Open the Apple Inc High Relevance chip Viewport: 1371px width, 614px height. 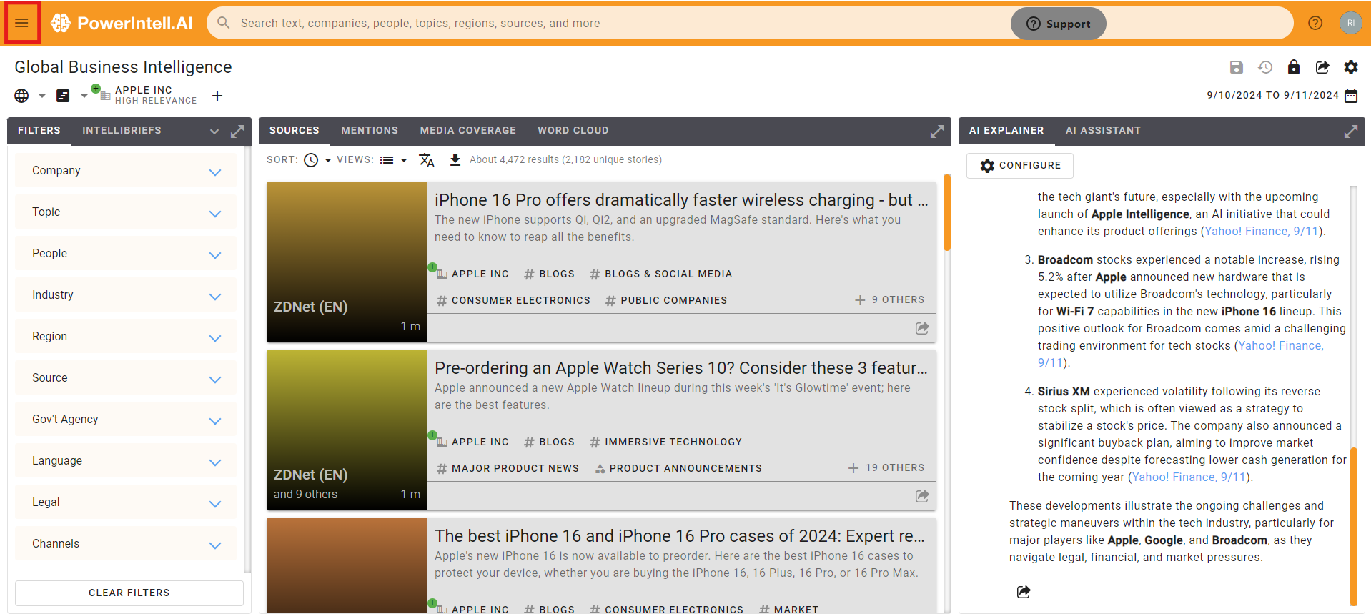(144, 95)
